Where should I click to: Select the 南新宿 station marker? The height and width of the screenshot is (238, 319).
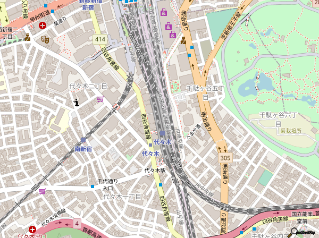83,140
